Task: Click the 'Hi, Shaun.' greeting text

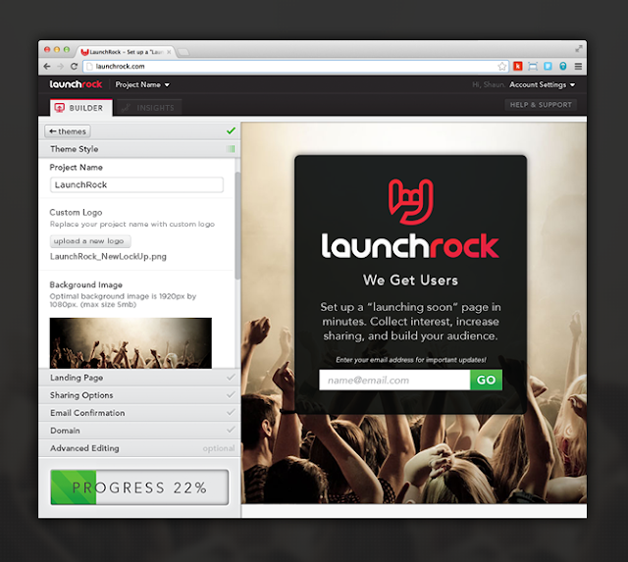Action: coord(489,85)
